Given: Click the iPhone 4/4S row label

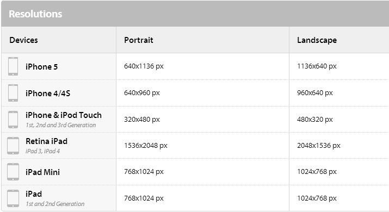Looking at the screenshot, I should pyautogui.click(x=48, y=93).
